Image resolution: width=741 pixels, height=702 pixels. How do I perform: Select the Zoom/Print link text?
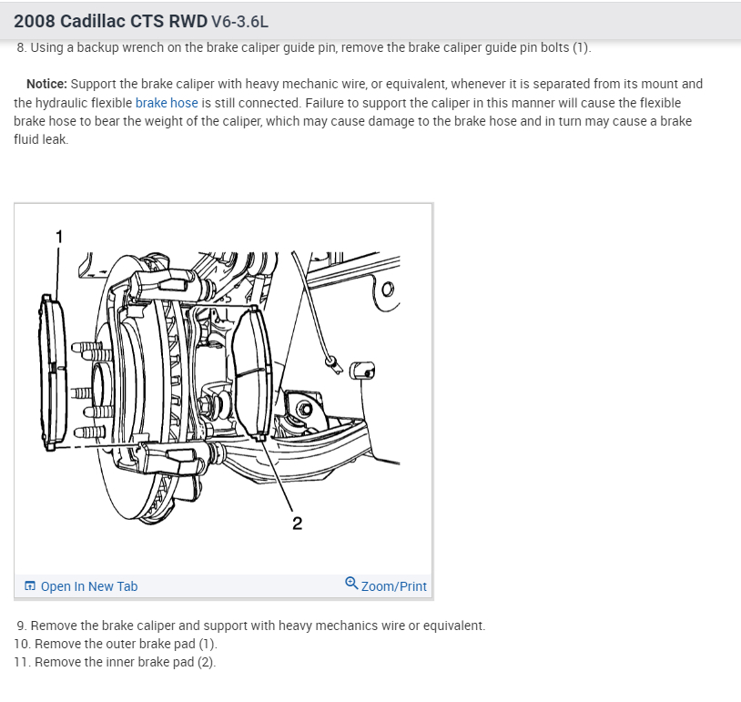(x=393, y=586)
